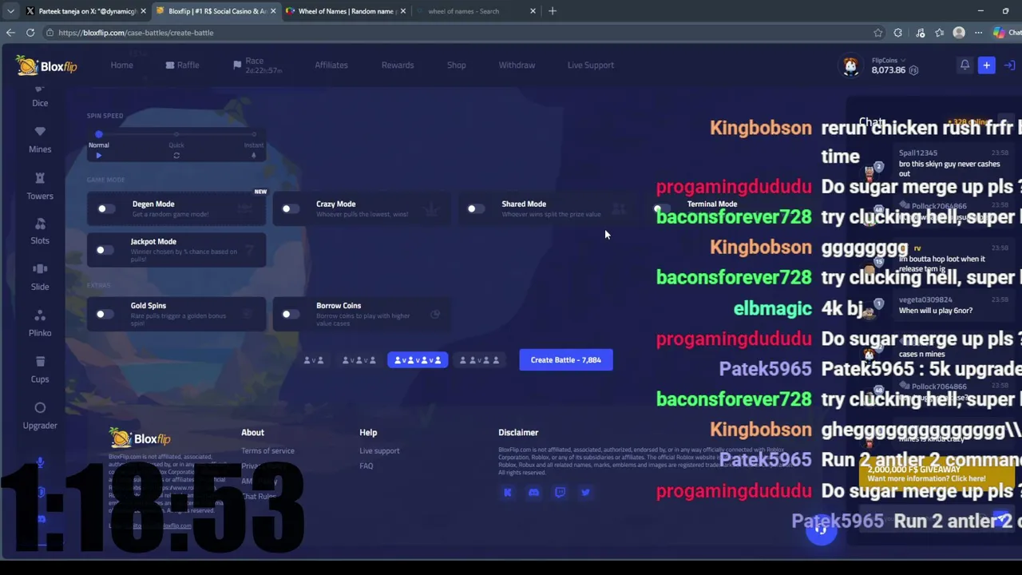This screenshot has width=1022, height=575.
Task: Open Rewards in top navigation
Action: coord(398,65)
